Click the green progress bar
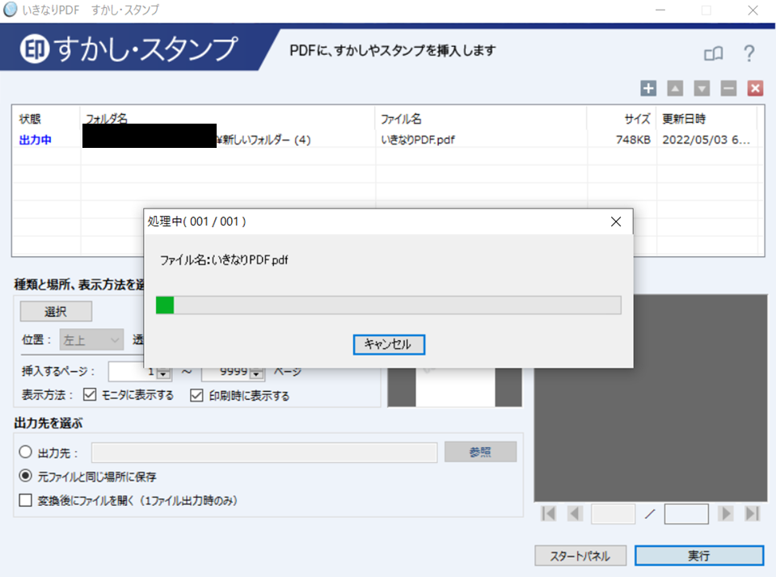The height and width of the screenshot is (577, 776). click(x=389, y=305)
